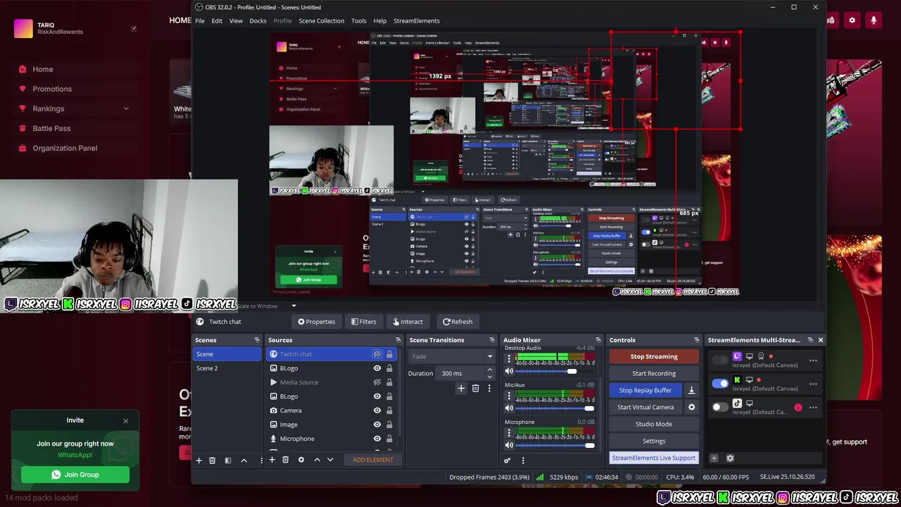Screen dimensions: 901x507
Task: Expand Rankings in website sidebar
Action: point(126,108)
